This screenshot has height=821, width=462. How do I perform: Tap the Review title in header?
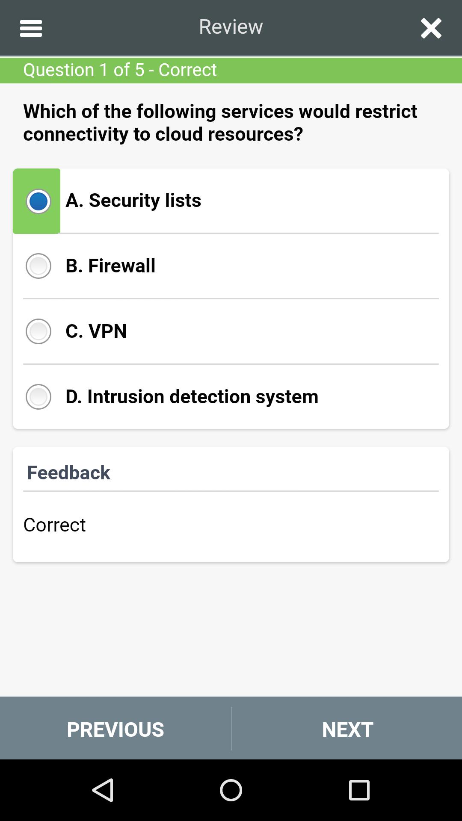coord(231,27)
